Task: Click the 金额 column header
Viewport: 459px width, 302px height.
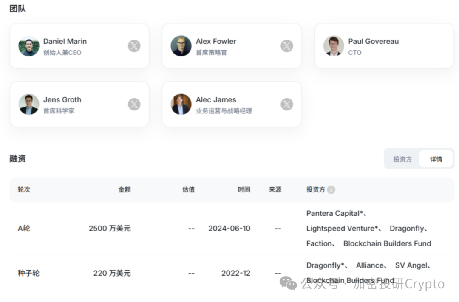Action: [125, 189]
